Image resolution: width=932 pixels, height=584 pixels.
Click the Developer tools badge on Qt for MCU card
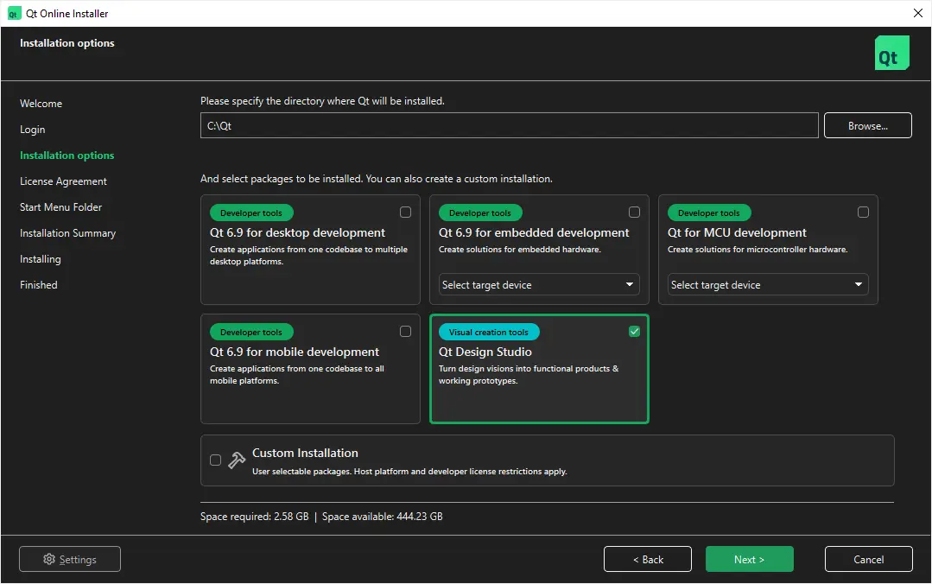[708, 213]
